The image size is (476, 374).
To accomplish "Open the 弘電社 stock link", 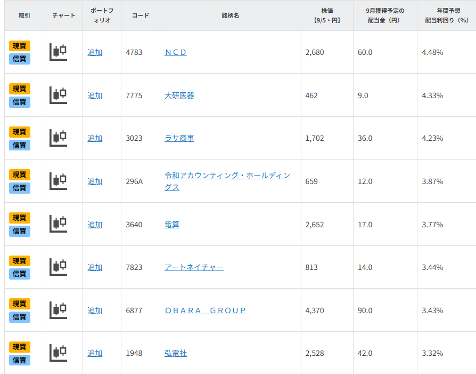I will (x=176, y=353).
